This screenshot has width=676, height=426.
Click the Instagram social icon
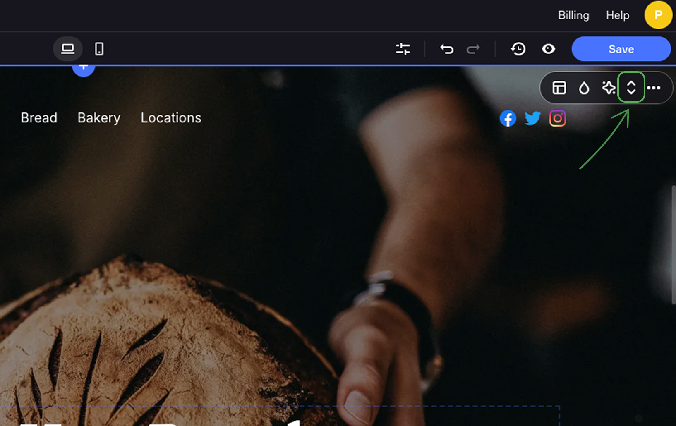[x=557, y=119]
